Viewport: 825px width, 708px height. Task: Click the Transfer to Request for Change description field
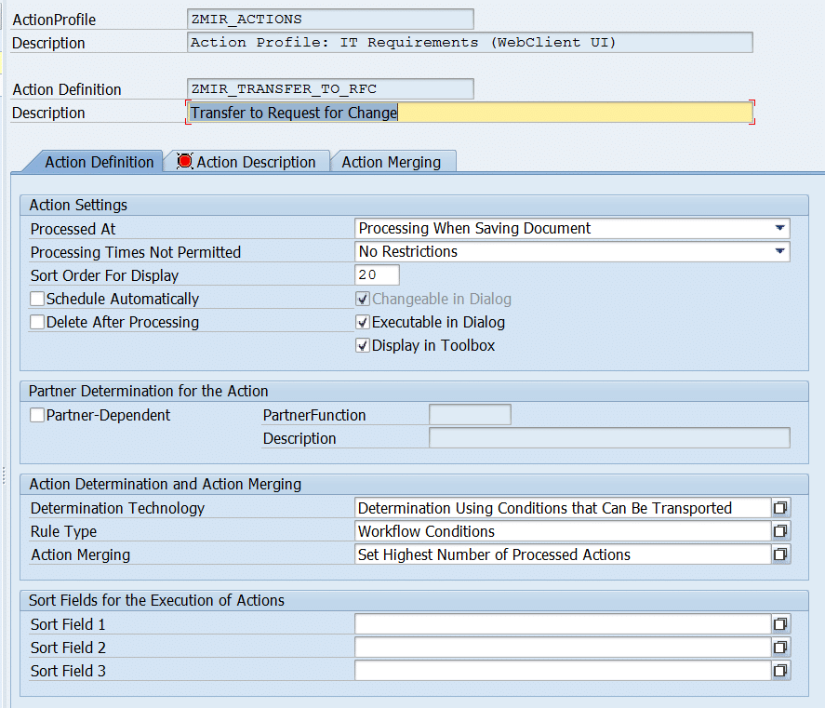point(470,113)
